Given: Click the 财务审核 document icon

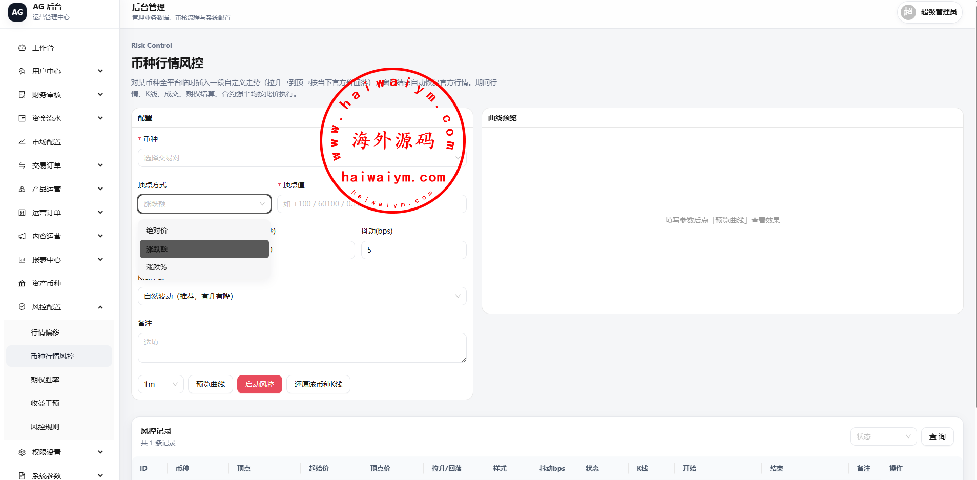Looking at the screenshot, I should tap(22, 95).
